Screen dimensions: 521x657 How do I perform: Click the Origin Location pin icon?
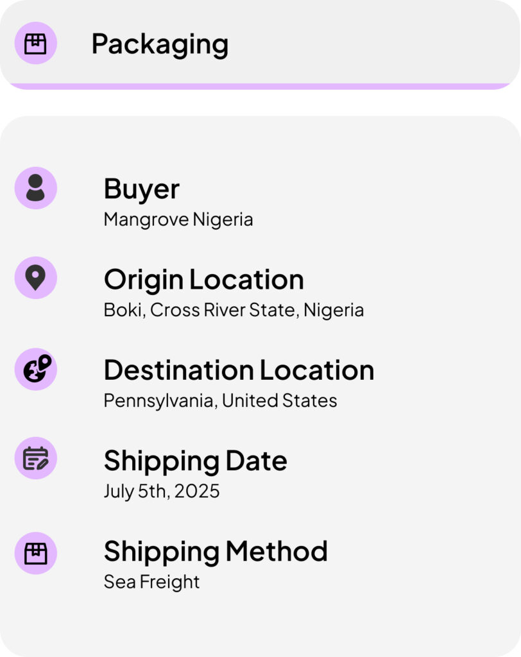(36, 278)
